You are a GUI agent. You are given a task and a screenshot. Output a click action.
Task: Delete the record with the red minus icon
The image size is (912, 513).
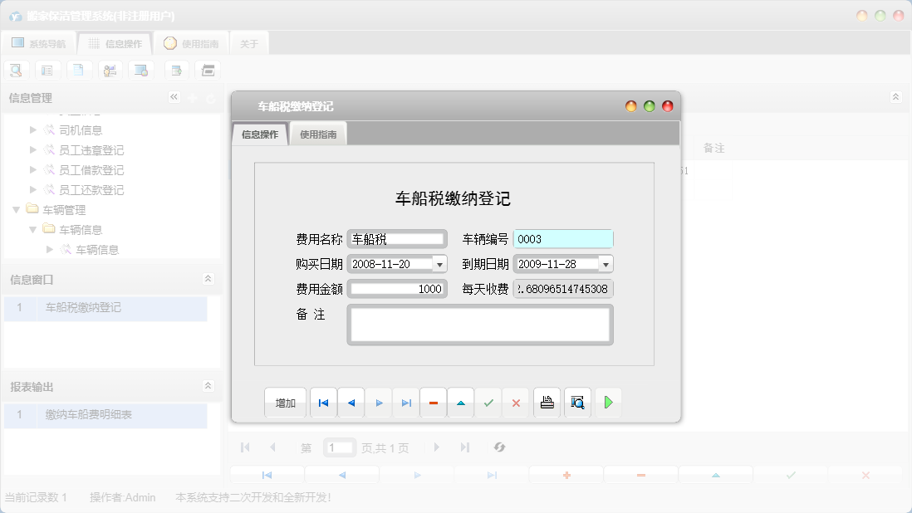click(x=433, y=403)
